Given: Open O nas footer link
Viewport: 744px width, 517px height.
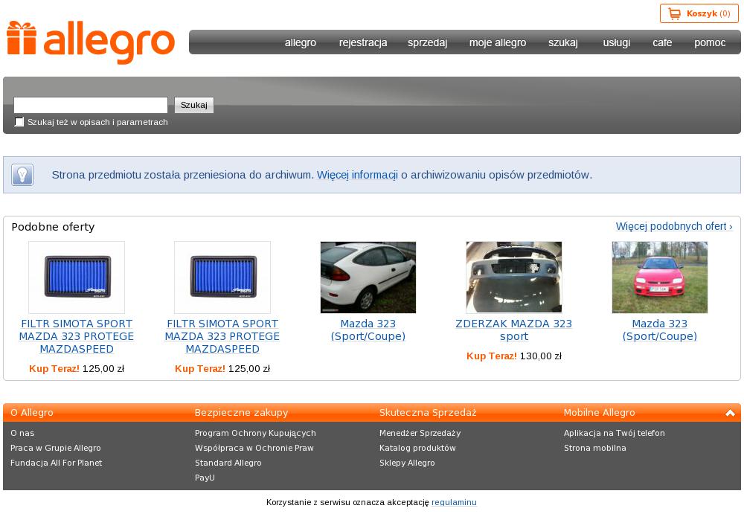Looking at the screenshot, I should 22,433.
